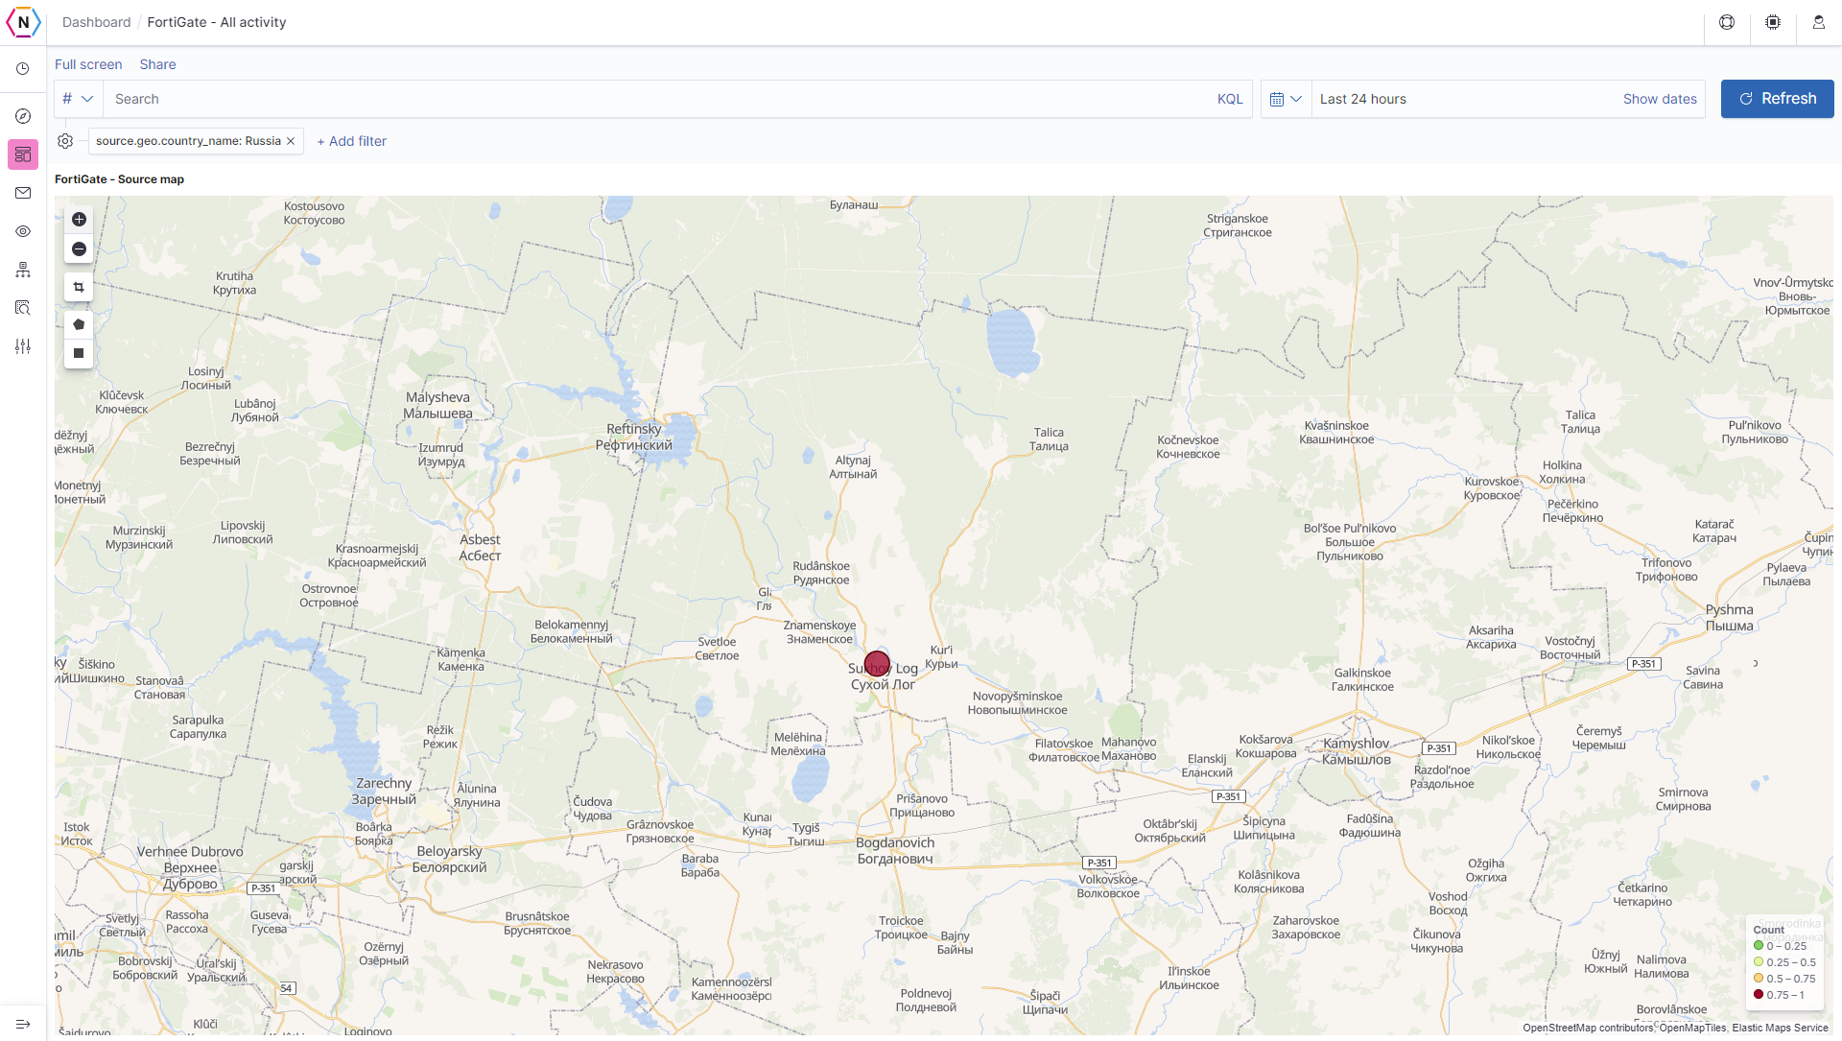Click the orange 0.5 – 0.75 legend swatch
This screenshot has width=1842, height=1041.
click(x=1758, y=979)
